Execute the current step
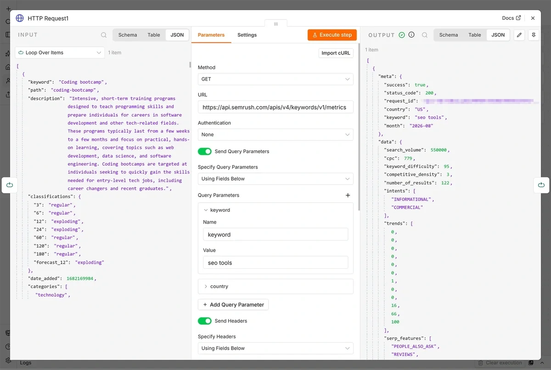Screen dimensions: 551x370 332,35
